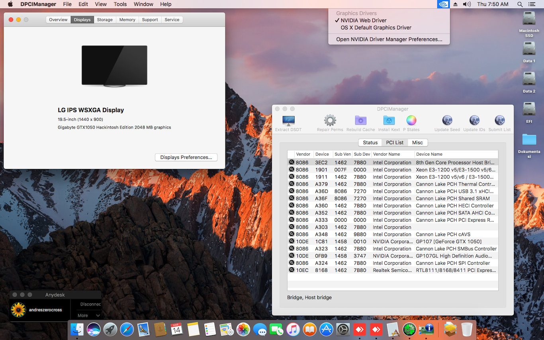This screenshot has height=340, width=544.
Task: Open NVIDIA Driver Manager Preferences
Action: [389, 39]
